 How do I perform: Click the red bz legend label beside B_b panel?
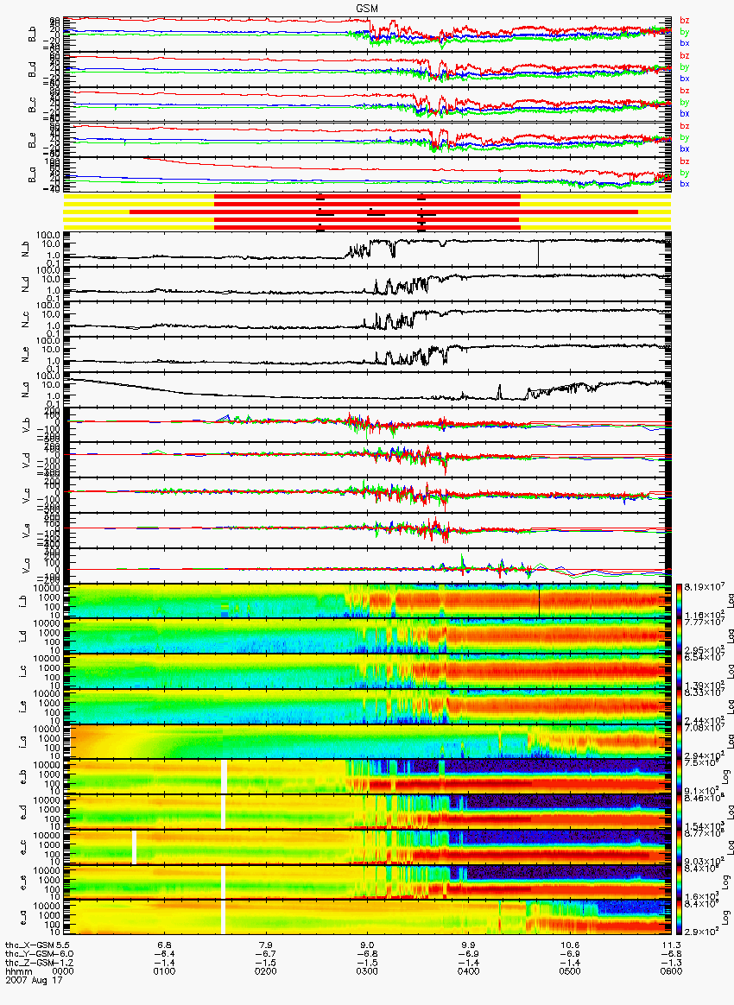point(685,21)
